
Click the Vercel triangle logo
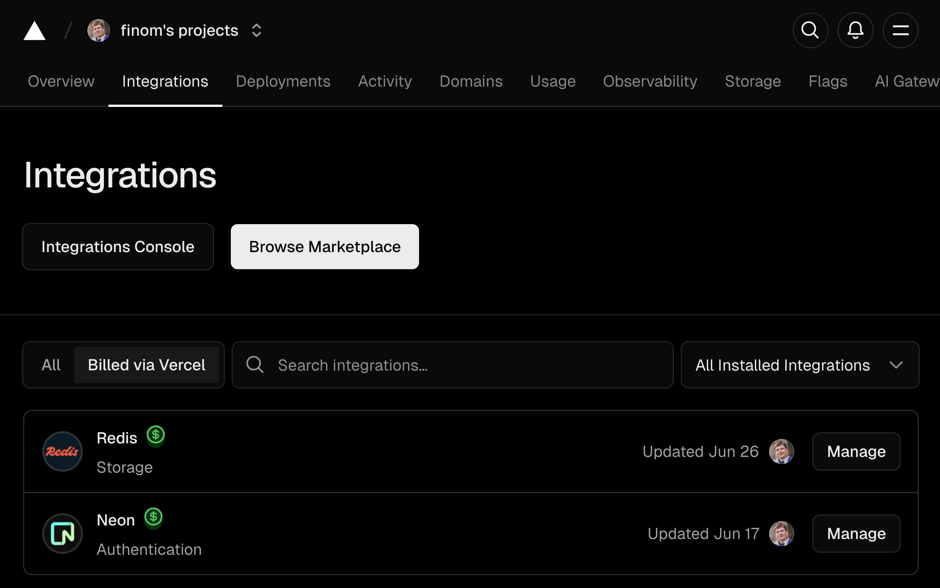(34, 30)
